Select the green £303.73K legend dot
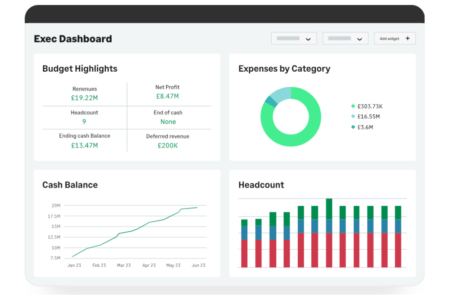This screenshot has width=449, height=299. [353, 106]
